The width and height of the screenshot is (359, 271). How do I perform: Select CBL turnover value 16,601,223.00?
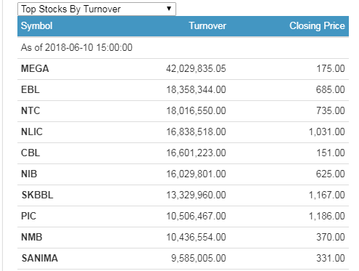[x=196, y=153]
